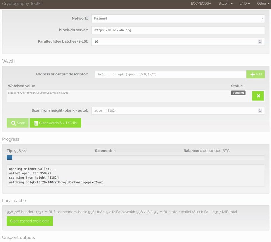Click the Local cache heading
Image resolution: width=271 pixels, height=242 pixels.
coord(14,201)
